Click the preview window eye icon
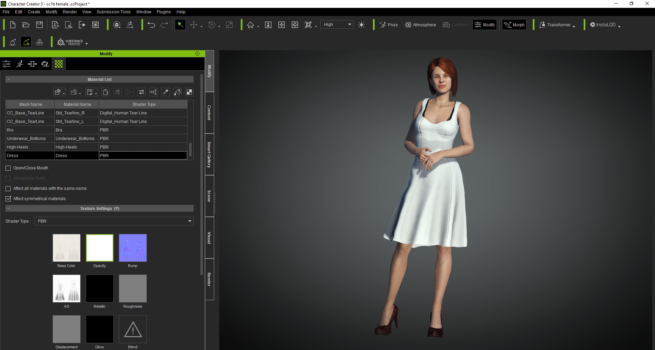This screenshot has width=655, height=350. point(96,25)
